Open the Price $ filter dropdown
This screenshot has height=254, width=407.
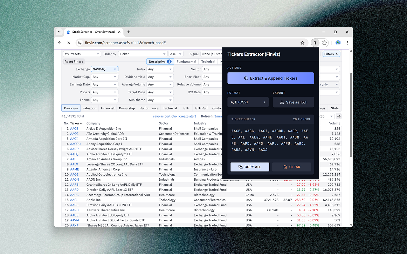(x=105, y=92)
